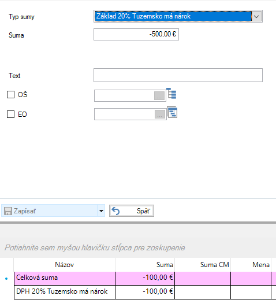Sort by the Suma CM column header

[203, 265]
